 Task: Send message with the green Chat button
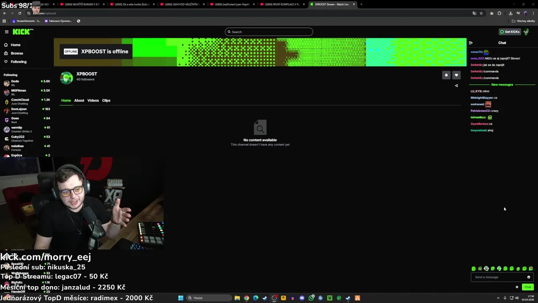point(528,287)
